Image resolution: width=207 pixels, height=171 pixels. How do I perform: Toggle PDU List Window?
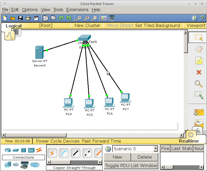(131, 166)
